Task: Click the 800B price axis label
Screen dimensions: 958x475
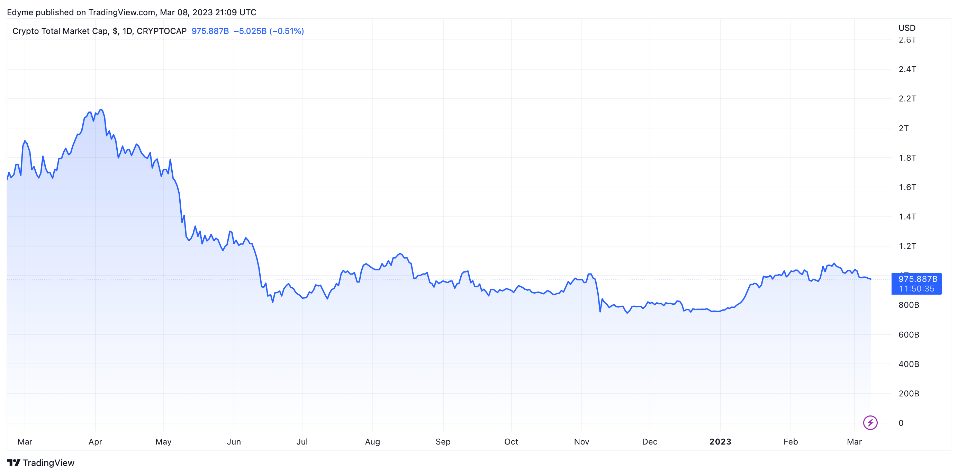Action: click(x=909, y=305)
